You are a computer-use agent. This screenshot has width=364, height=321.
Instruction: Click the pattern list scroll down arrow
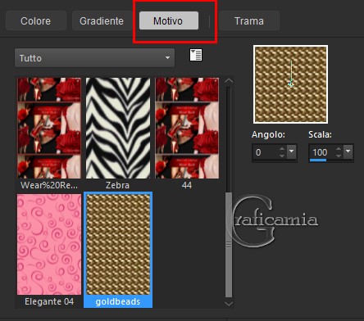229,303
